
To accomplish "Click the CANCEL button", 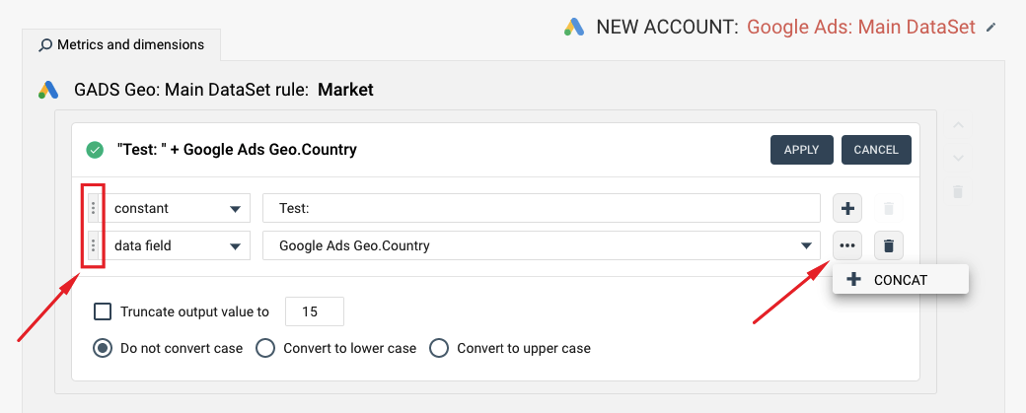I will click(876, 150).
